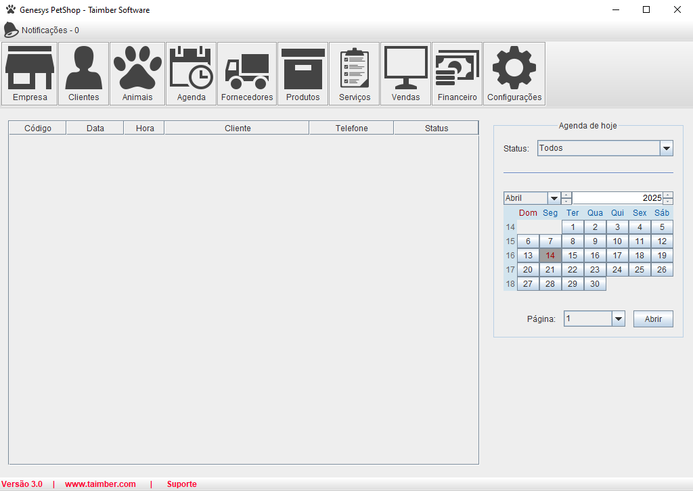Click the Notificações bell icon
Image resolution: width=693 pixels, height=491 pixels.
(12, 30)
